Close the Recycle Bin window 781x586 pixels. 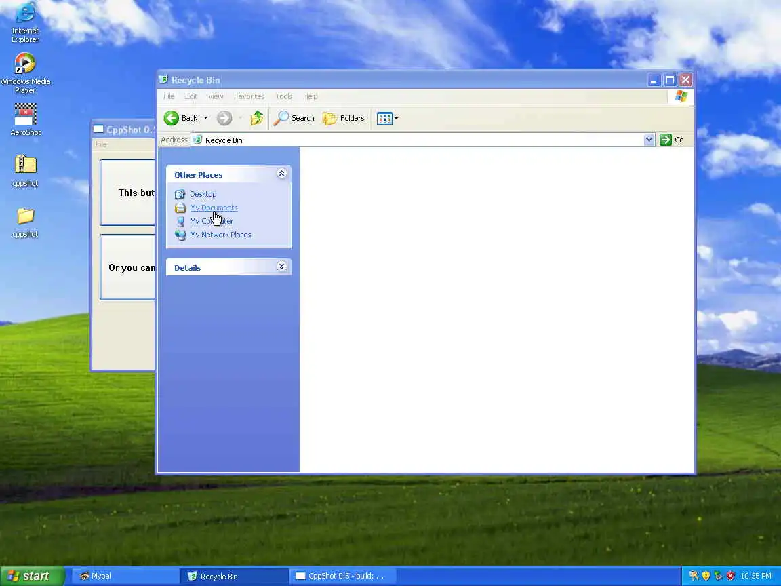coord(686,80)
